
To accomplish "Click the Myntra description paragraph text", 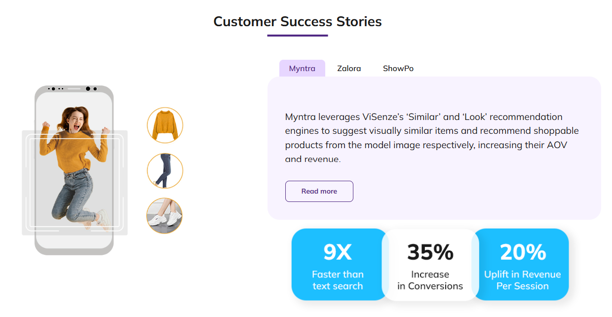I will 432,138.
